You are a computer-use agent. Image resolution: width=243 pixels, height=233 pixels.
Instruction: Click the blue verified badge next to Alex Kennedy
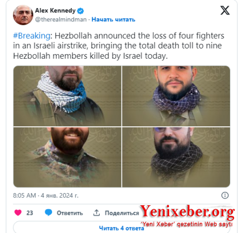click(x=80, y=11)
